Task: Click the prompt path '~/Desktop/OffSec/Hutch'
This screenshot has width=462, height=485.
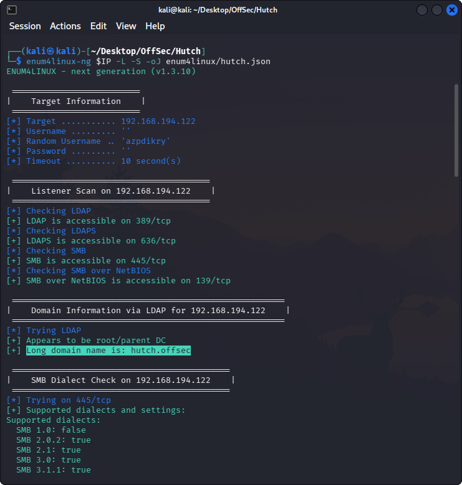Action: pos(146,51)
